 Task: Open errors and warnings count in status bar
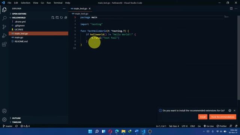25,126
